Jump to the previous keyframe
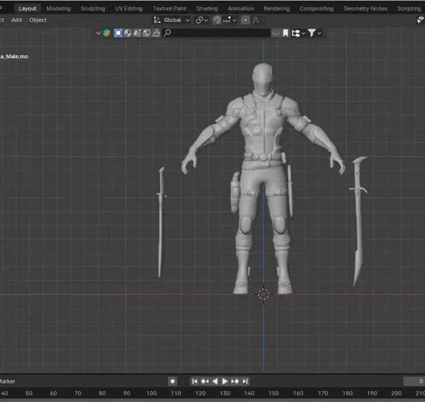425x402 pixels. click(x=204, y=381)
